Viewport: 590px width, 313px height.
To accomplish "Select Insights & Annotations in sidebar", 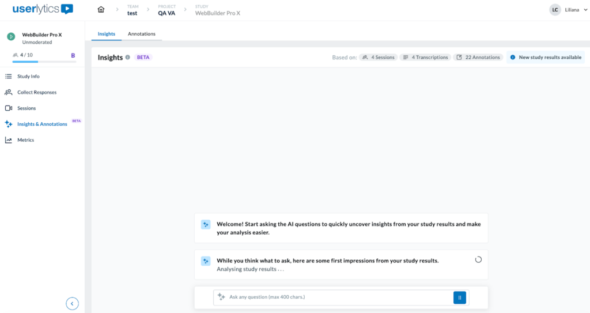I will click(x=42, y=124).
